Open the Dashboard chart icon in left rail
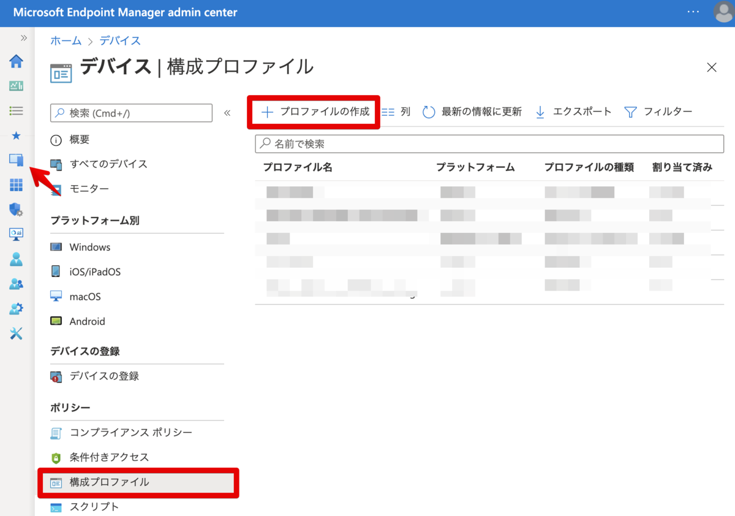 (x=17, y=86)
